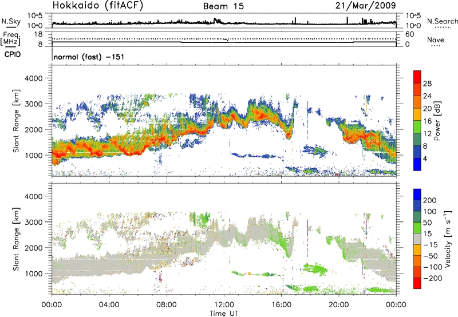Click the 'Power [dB]' colorbar label
458x317 pixels.
coord(437,121)
